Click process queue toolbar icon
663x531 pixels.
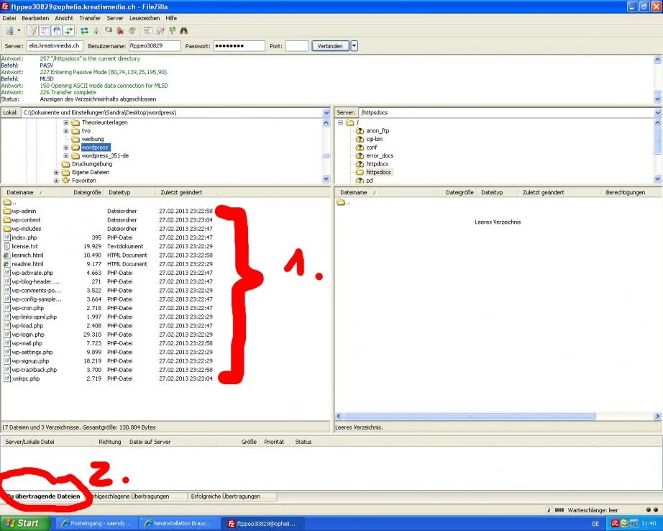[96, 30]
